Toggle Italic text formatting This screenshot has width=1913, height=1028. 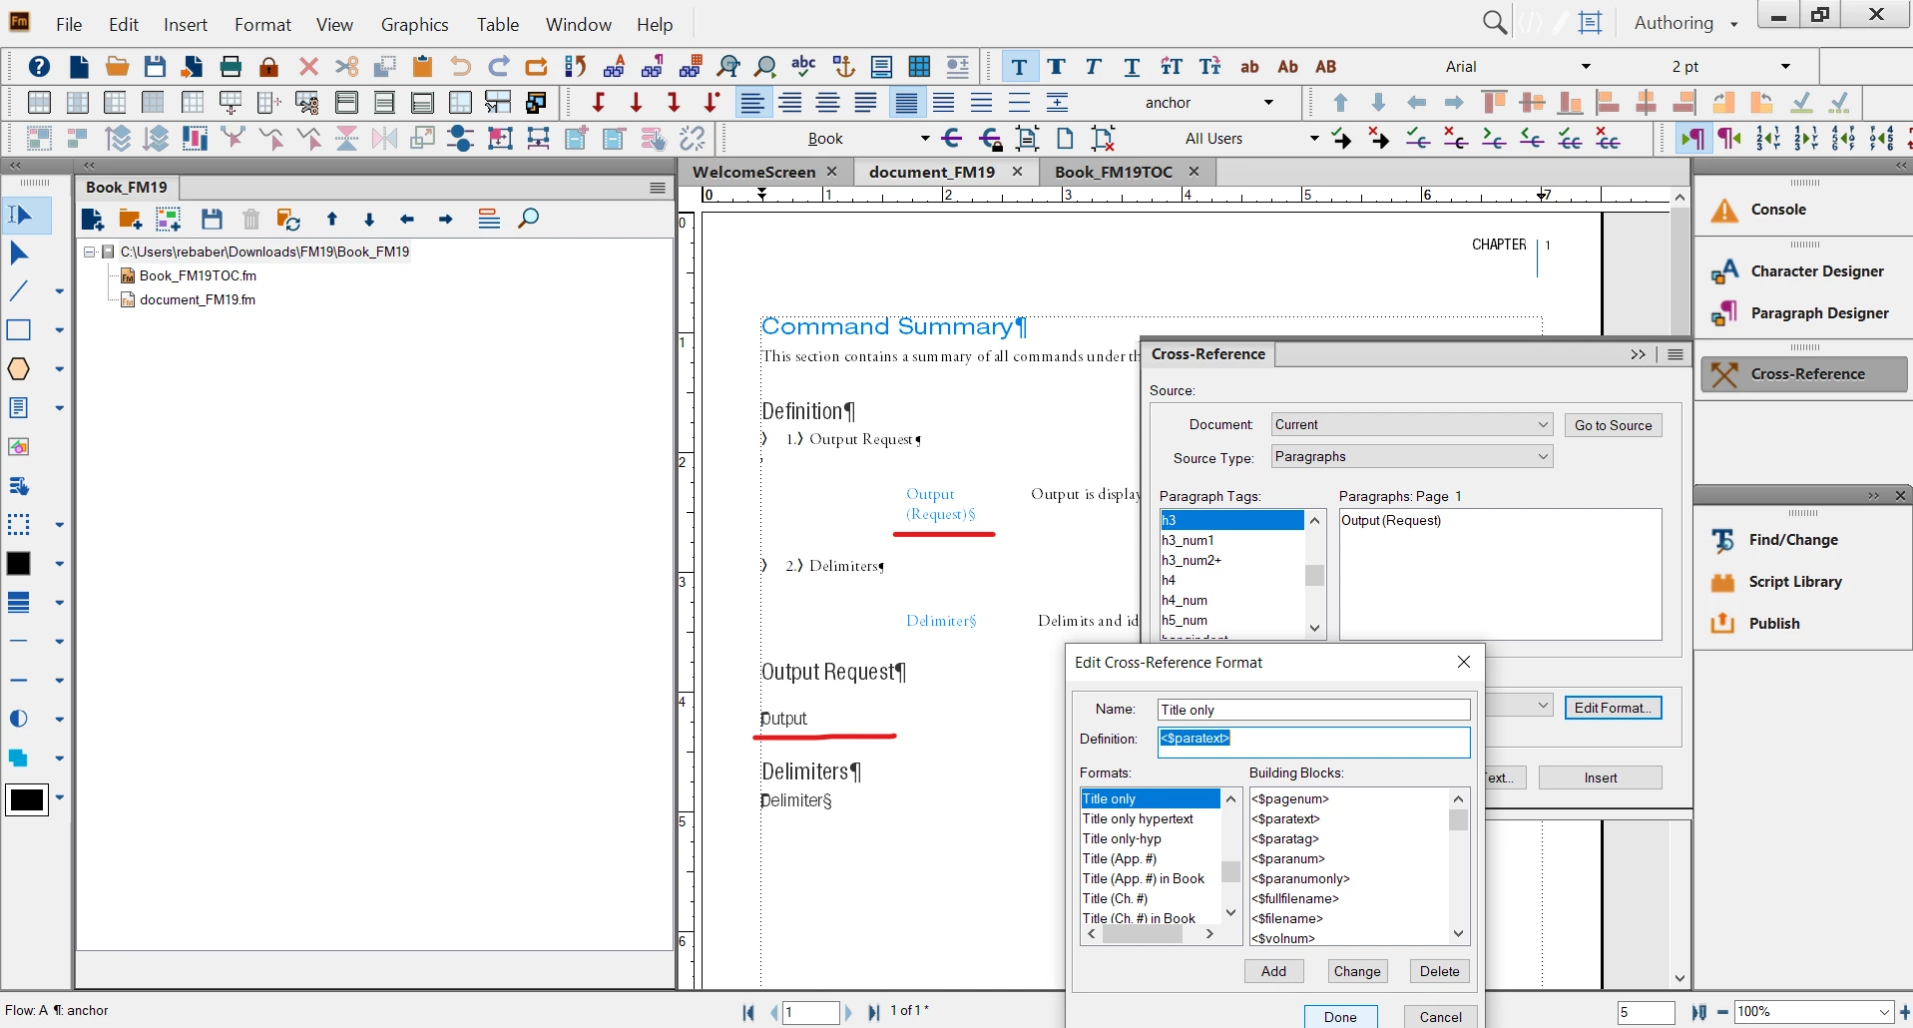[x=1094, y=67]
